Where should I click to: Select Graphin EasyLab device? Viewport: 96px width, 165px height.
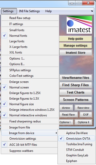pyautogui.click(x=76, y=155)
